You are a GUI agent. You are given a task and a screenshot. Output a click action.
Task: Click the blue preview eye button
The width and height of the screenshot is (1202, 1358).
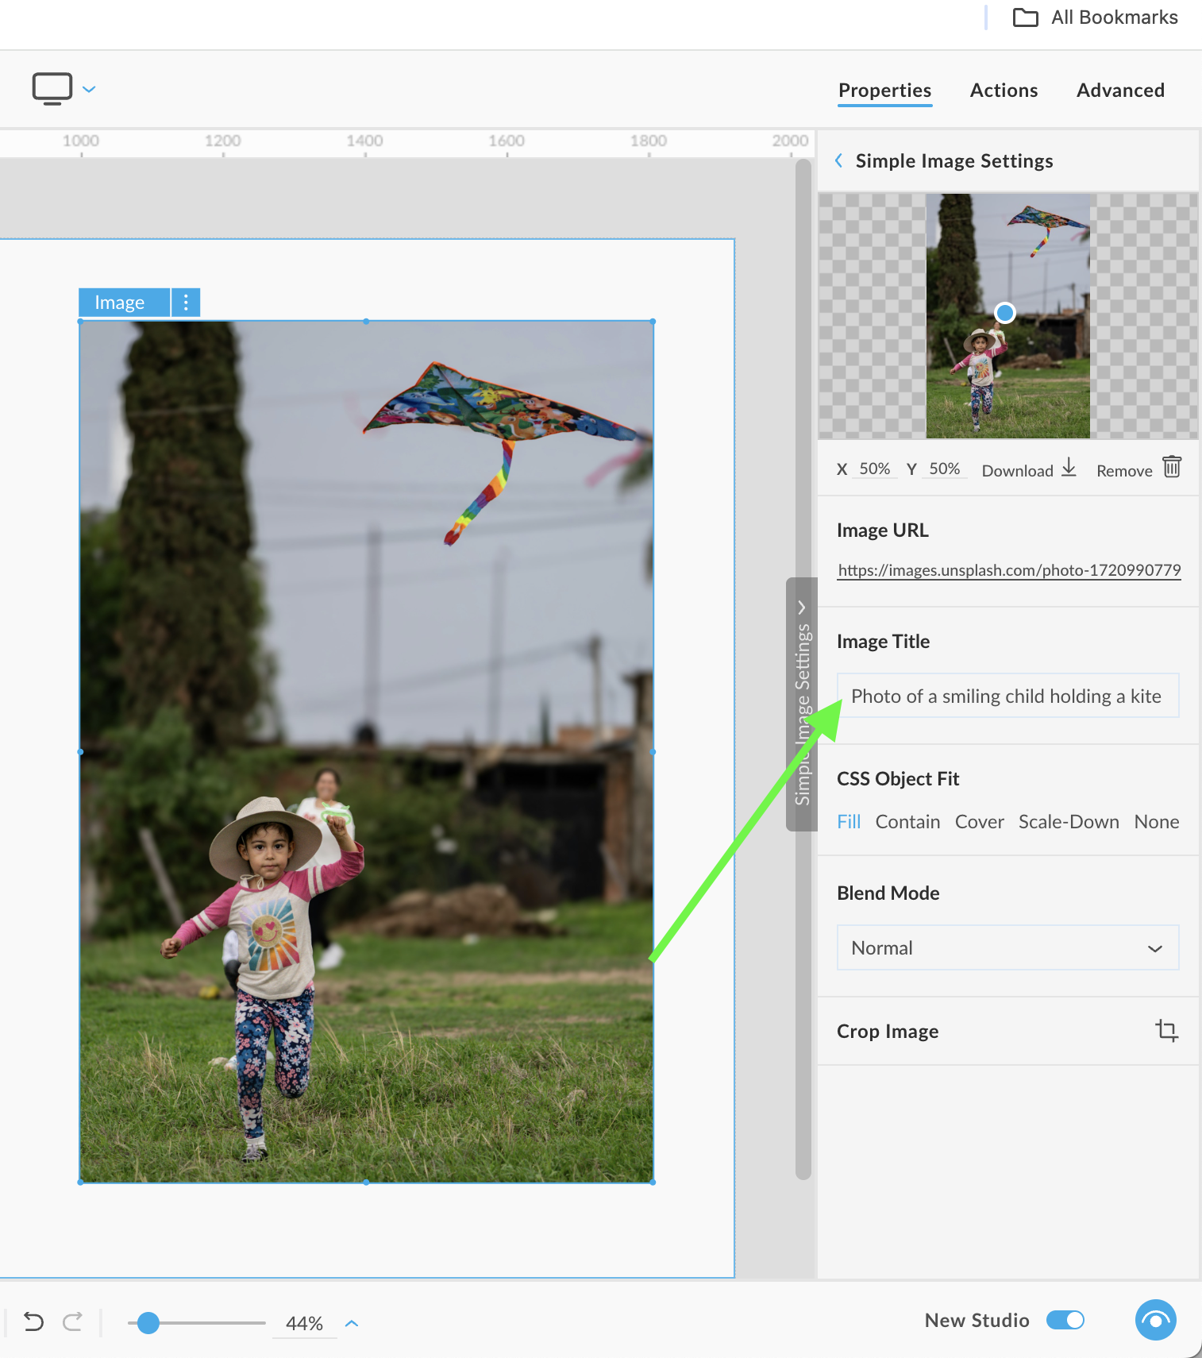click(1156, 1320)
